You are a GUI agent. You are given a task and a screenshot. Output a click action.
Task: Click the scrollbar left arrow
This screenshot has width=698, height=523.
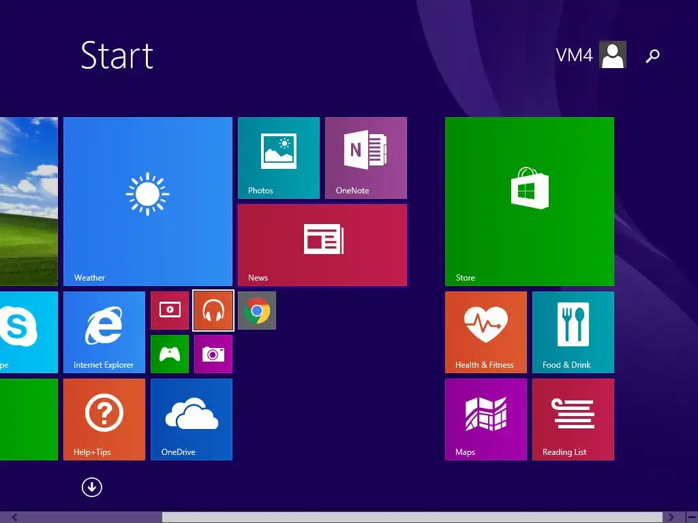tap(14, 518)
